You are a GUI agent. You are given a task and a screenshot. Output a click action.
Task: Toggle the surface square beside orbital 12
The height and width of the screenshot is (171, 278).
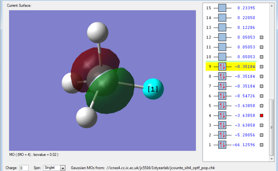[x=262, y=37]
